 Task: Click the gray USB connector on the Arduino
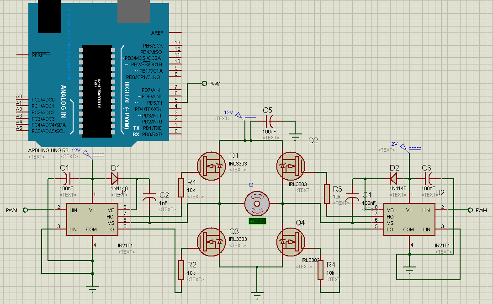click(x=133, y=11)
